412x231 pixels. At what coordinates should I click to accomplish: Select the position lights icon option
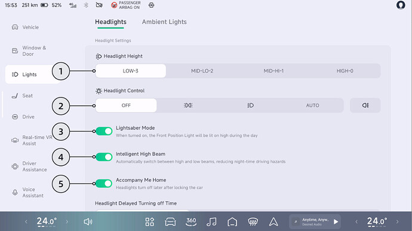point(188,105)
